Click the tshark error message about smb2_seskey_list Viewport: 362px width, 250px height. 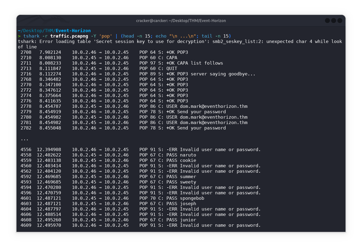pos(180,41)
